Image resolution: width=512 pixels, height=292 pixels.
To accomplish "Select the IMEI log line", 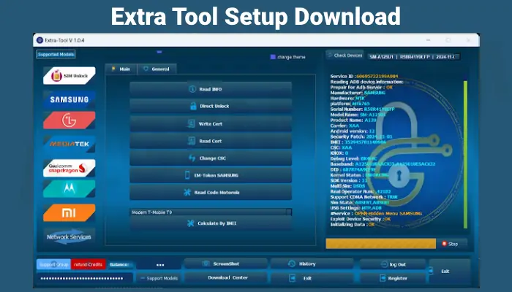I will 358,142.
